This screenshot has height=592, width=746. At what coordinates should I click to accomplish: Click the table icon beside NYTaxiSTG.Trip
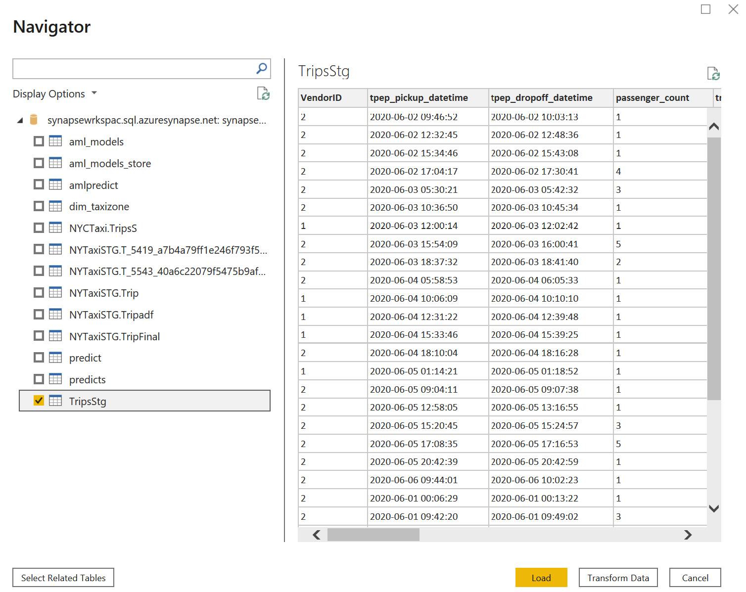[x=55, y=292]
